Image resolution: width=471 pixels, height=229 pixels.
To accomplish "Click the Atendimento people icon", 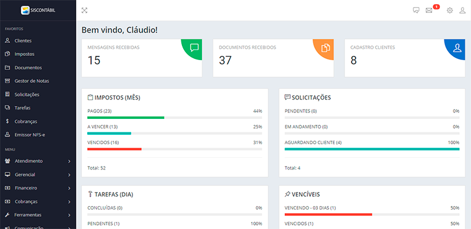I will pyautogui.click(x=8, y=161).
